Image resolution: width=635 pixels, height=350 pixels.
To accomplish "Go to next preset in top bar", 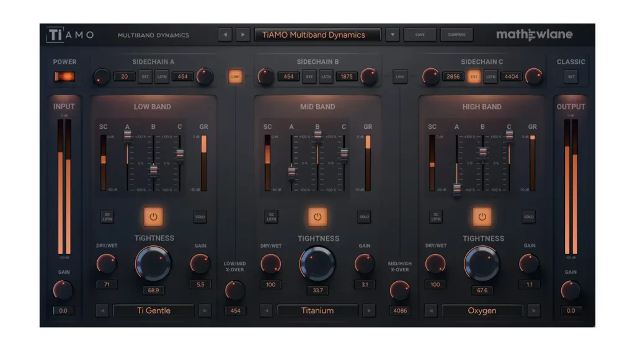I will click(242, 35).
